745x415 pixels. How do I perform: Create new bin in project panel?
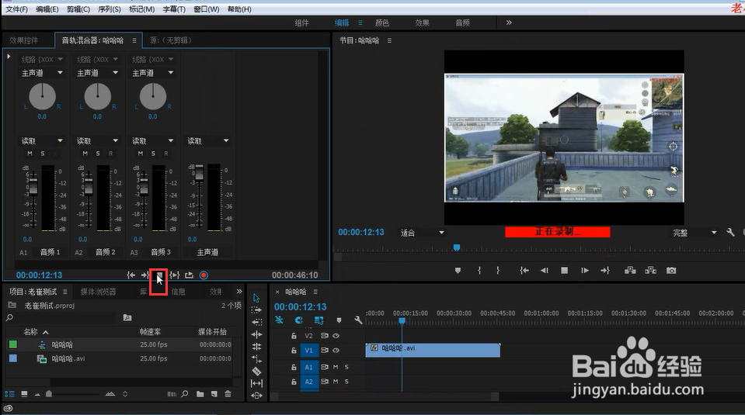click(200, 393)
